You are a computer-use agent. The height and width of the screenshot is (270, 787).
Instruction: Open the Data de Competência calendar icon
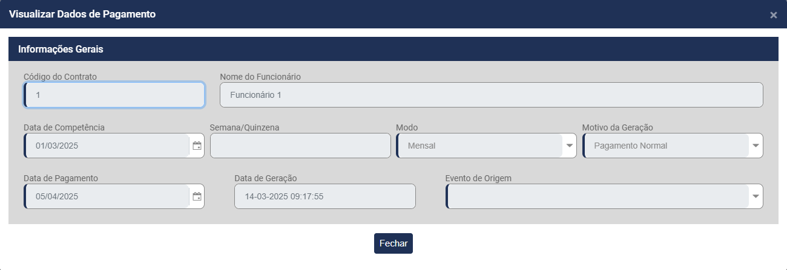pos(197,146)
